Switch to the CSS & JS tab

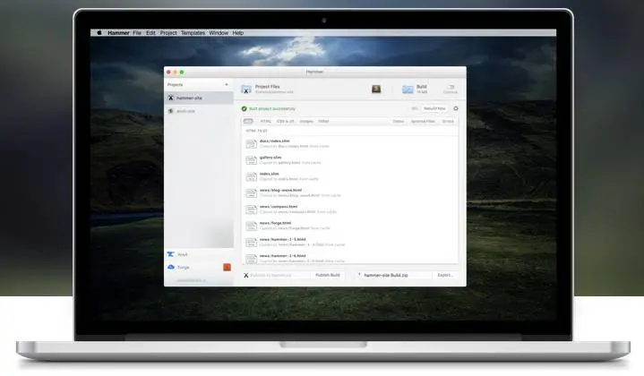(x=285, y=121)
